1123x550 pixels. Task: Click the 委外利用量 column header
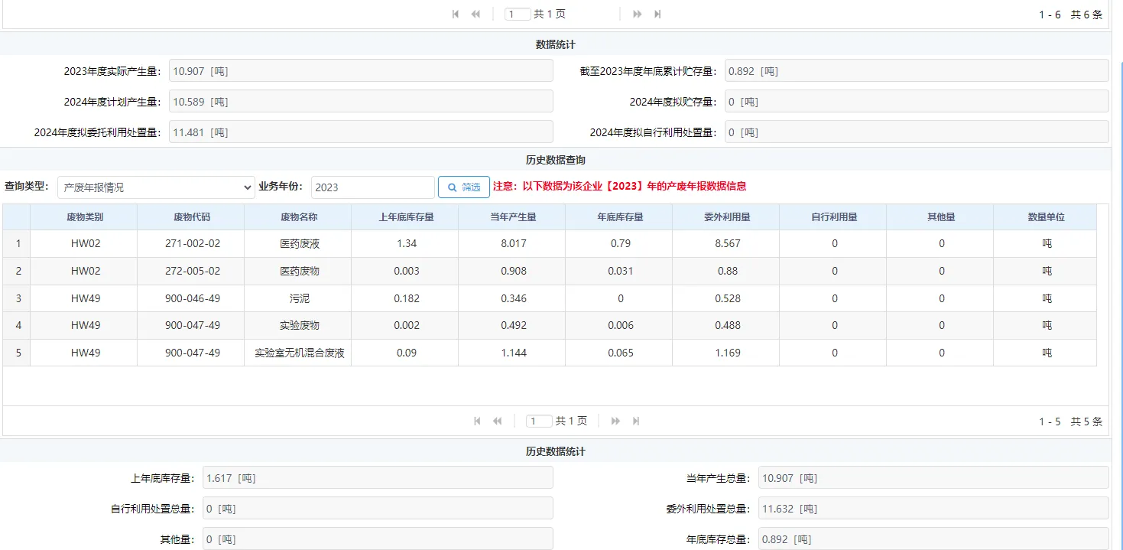click(726, 216)
